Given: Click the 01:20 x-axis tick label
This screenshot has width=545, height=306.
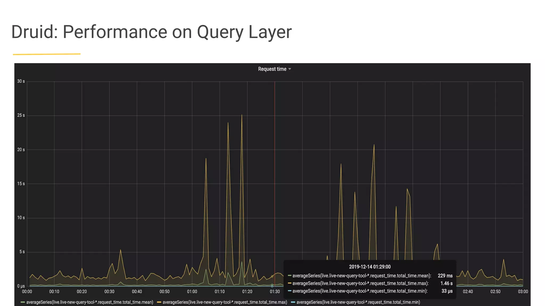Looking at the screenshot, I should pos(247,292).
